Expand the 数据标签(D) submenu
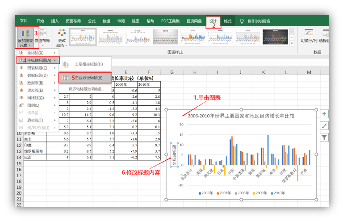Viewport: 343px width, 221px height. [38, 75]
